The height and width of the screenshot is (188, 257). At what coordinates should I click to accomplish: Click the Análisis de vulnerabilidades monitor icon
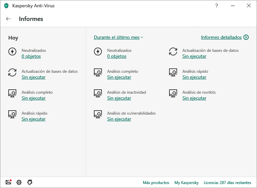98,114
